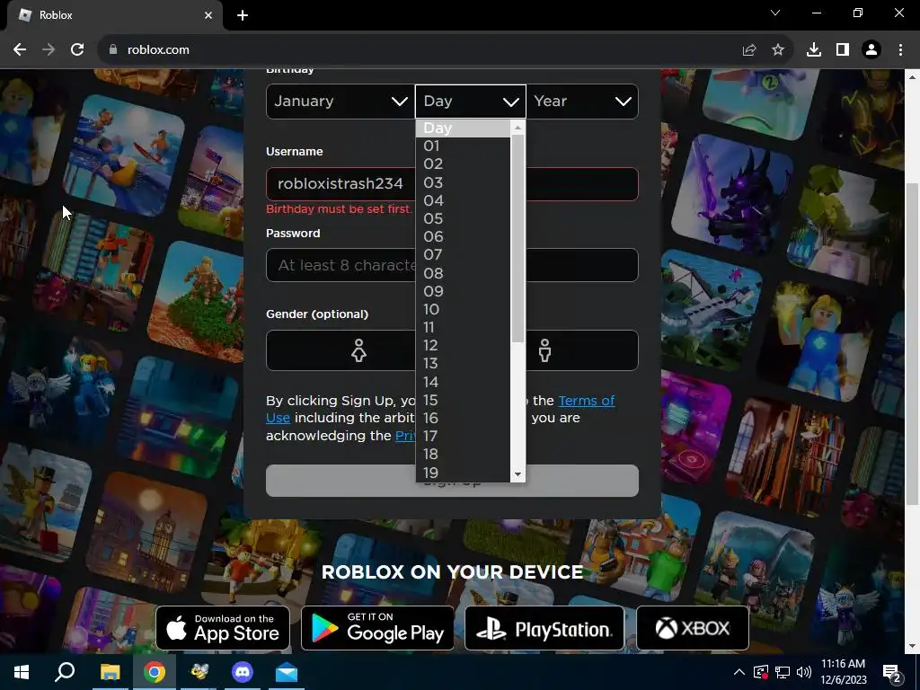The width and height of the screenshot is (920, 690).
Task: Click the network tray icon
Action: [x=783, y=672]
